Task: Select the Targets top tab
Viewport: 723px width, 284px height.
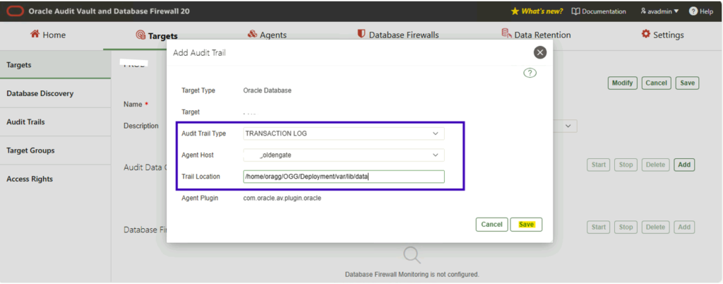Action: coord(157,35)
